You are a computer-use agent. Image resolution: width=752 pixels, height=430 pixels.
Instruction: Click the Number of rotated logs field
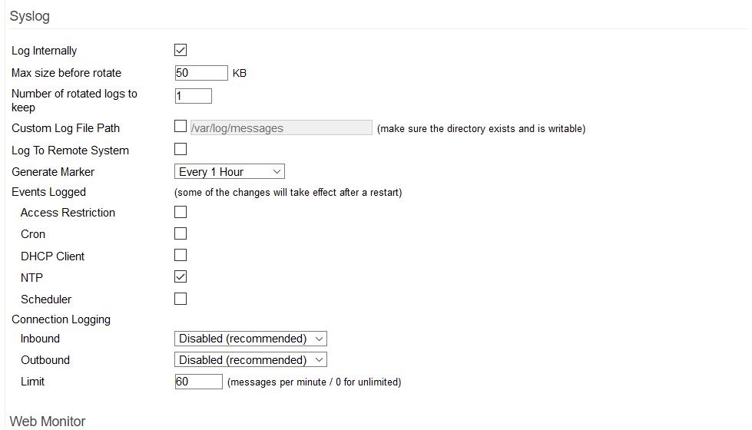(193, 96)
